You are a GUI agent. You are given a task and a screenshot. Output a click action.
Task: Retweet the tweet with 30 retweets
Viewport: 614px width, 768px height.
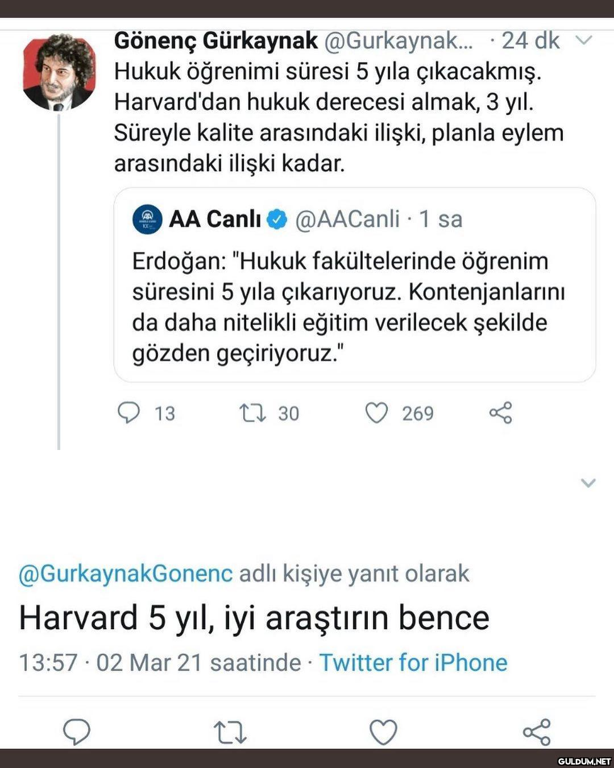(252, 413)
